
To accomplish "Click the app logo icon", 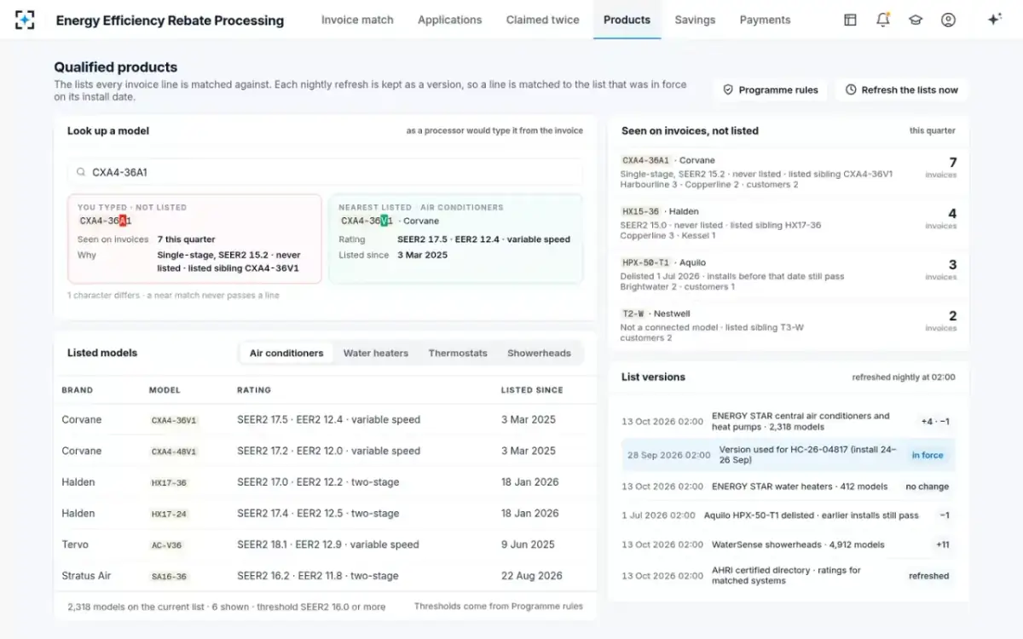I will (25, 20).
